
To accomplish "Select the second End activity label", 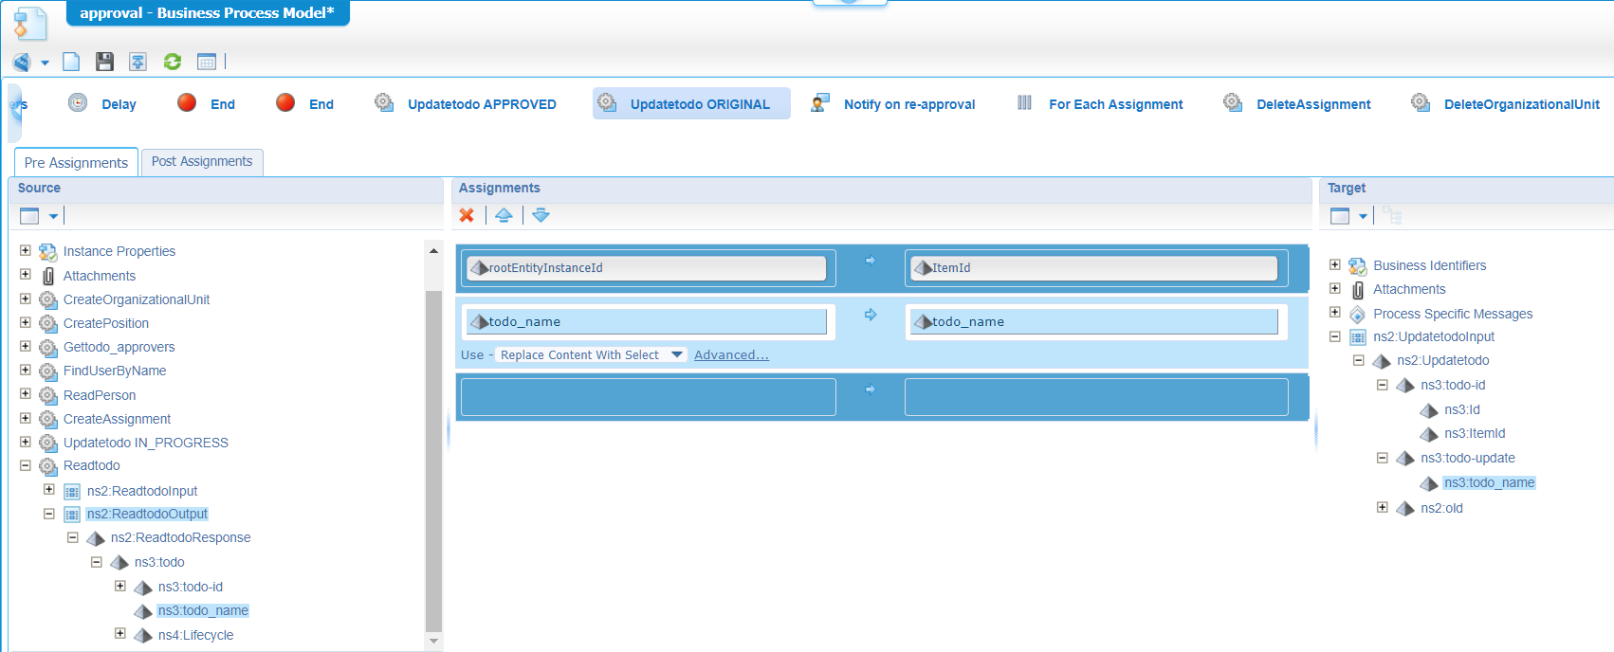I will click(x=321, y=104).
